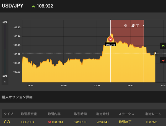
Task: Click the white current price dot on chart
Action: (155, 53)
